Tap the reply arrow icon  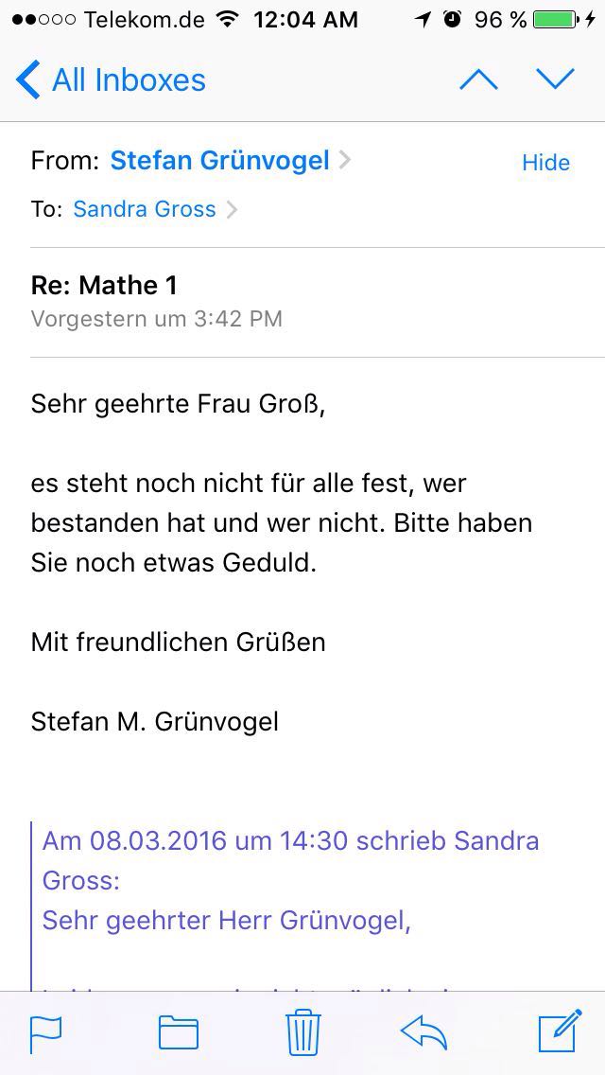point(423,1031)
